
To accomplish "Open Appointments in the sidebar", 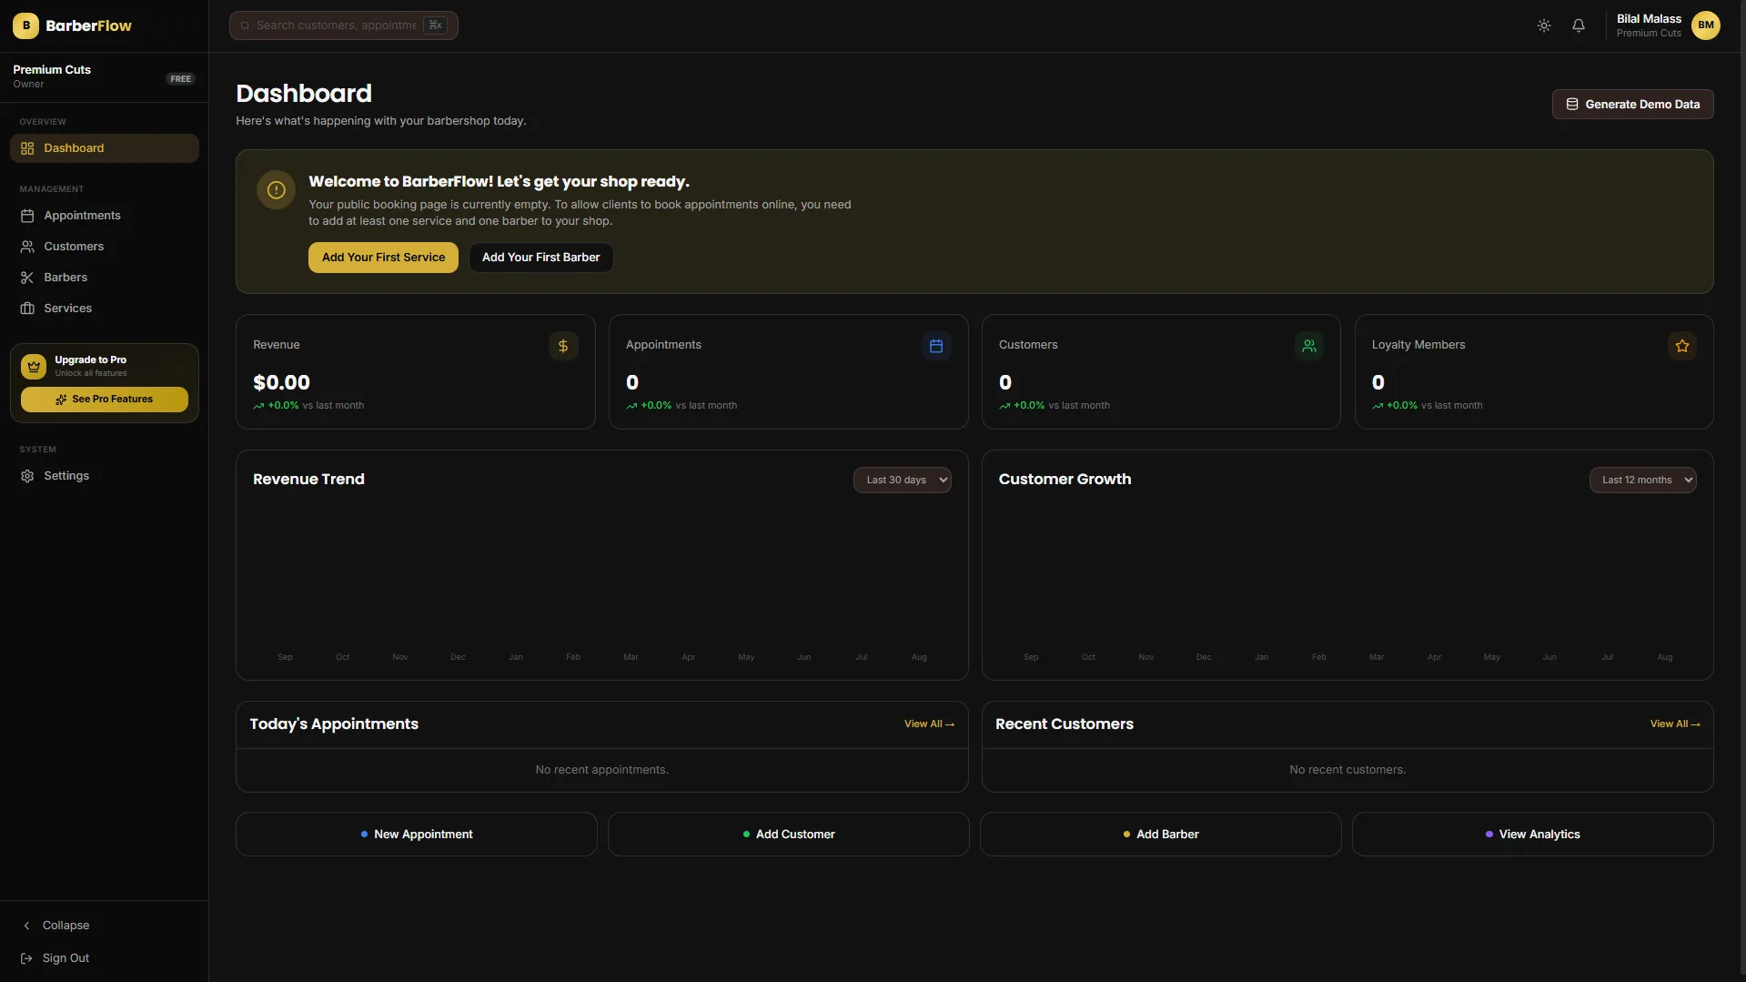I will click(x=104, y=216).
